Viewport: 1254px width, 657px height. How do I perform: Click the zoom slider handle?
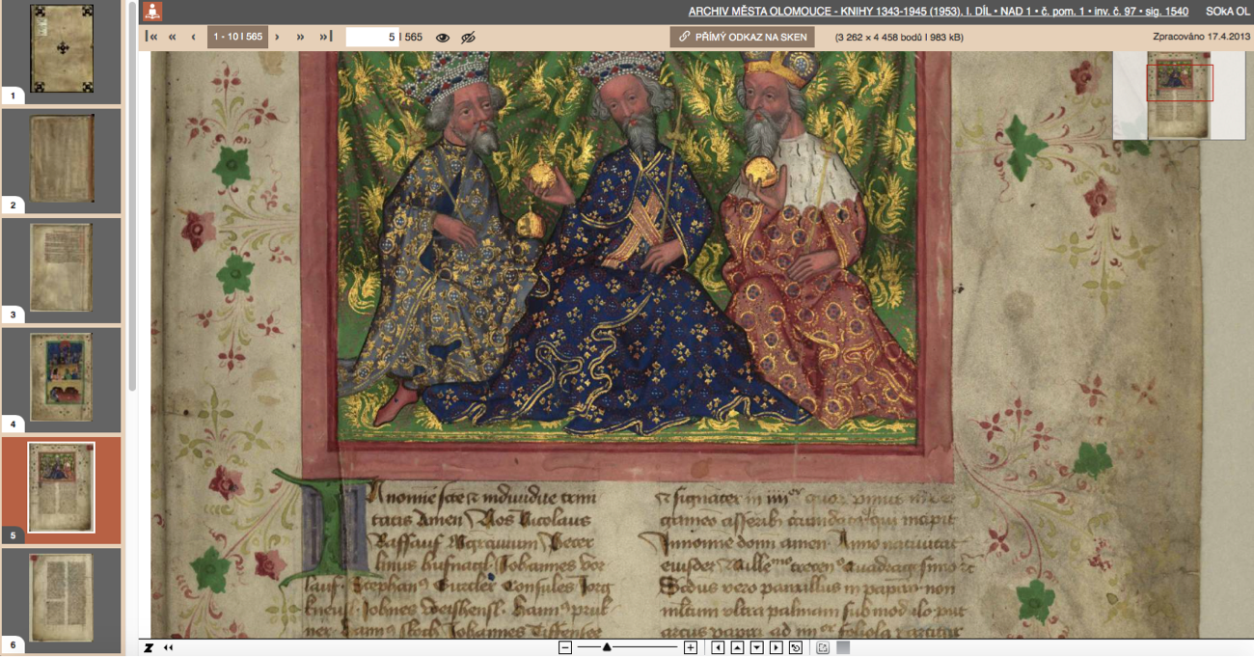click(607, 647)
